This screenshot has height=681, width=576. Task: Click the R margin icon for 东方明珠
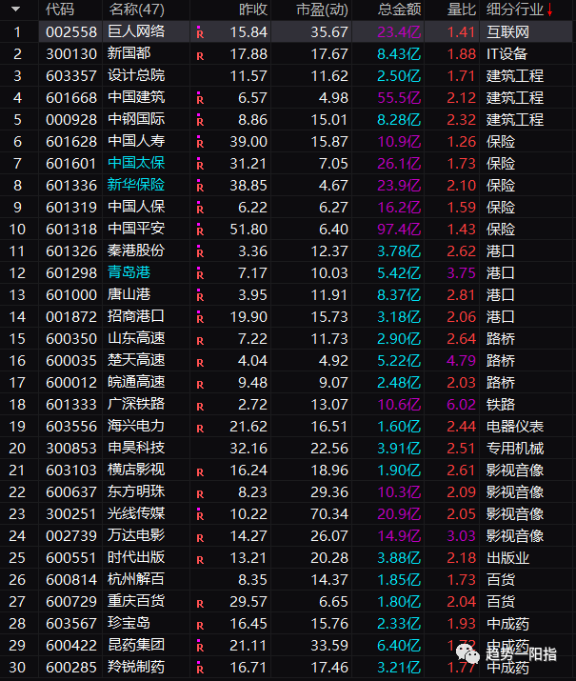click(200, 494)
